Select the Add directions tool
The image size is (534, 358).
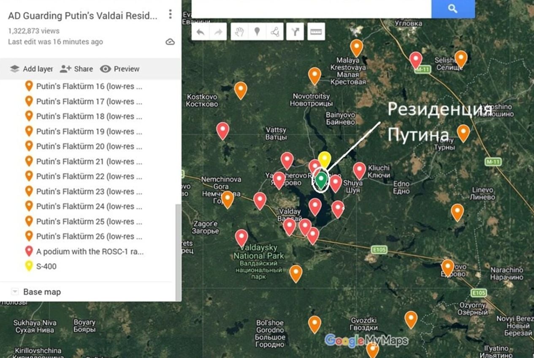[295, 31]
